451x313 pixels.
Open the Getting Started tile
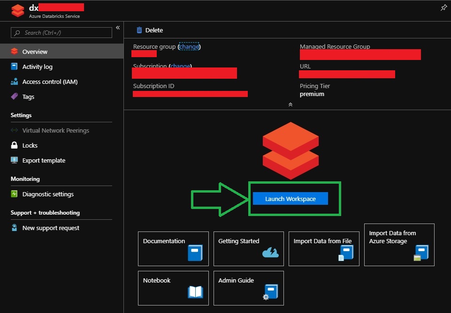click(x=248, y=248)
